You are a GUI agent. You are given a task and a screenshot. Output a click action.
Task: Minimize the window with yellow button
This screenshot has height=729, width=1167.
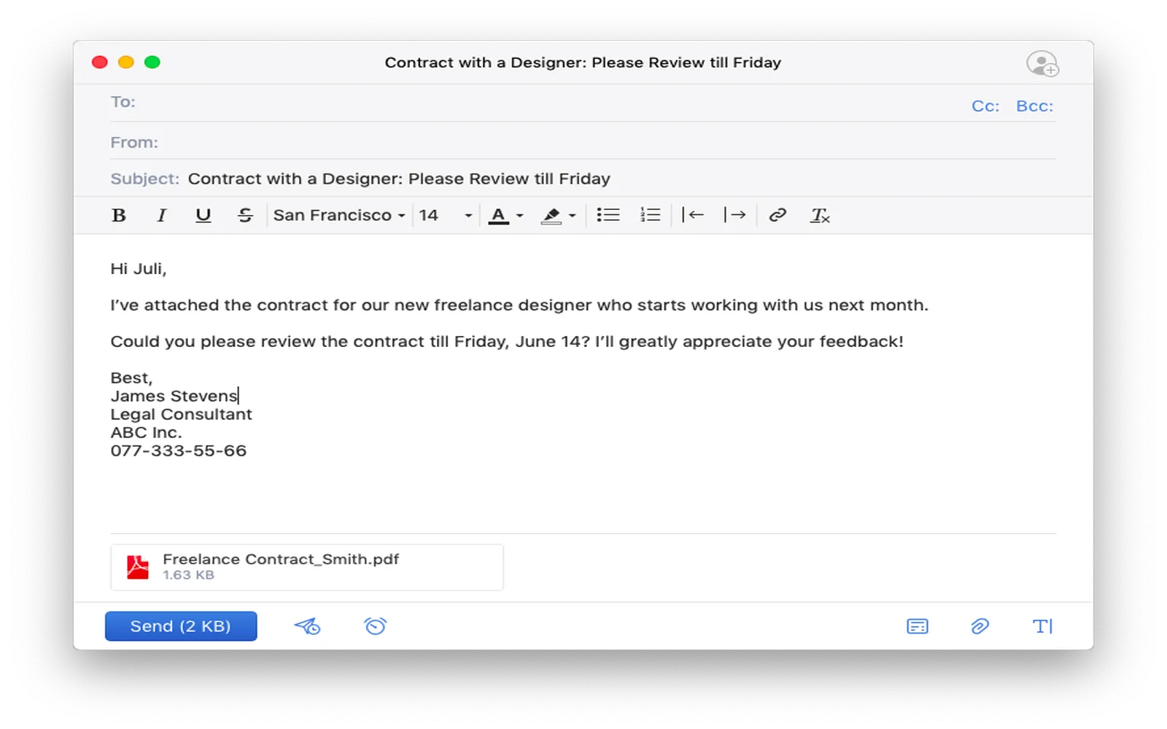click(126, 62)
